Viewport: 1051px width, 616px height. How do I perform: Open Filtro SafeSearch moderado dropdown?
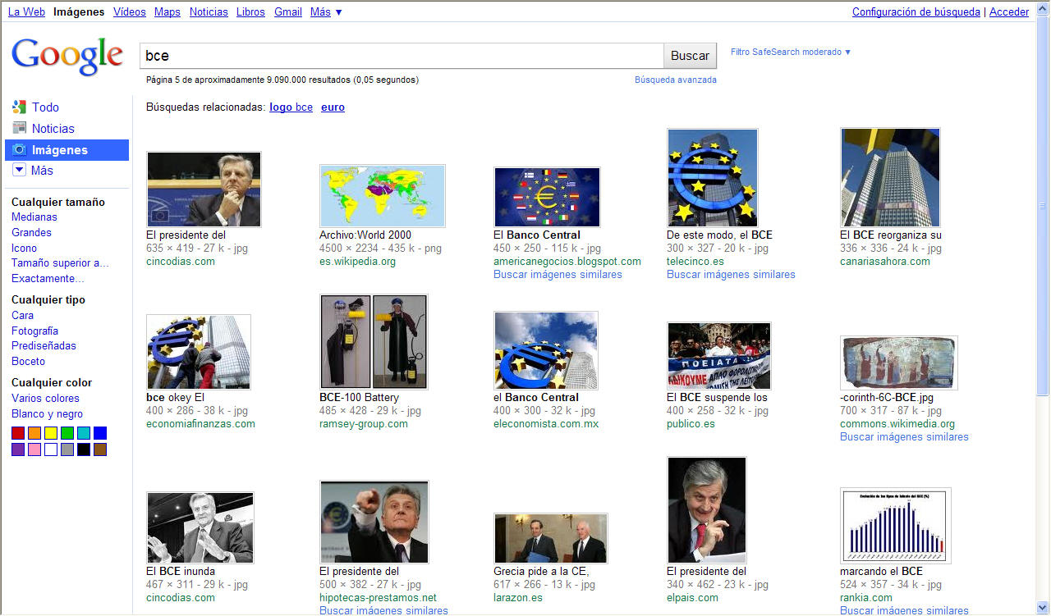click(x=791, y=52)
